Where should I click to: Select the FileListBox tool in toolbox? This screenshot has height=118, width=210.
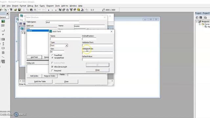(x=3, y=52)
